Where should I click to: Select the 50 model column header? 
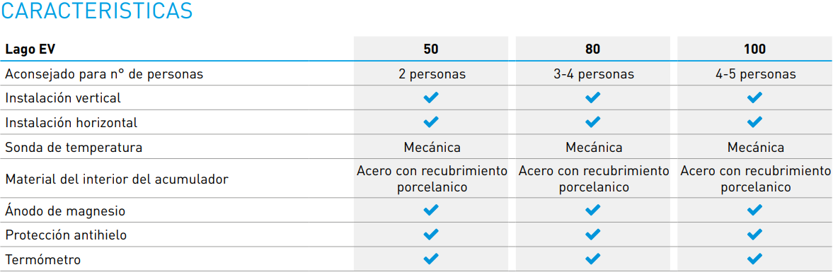coord(431,49)
